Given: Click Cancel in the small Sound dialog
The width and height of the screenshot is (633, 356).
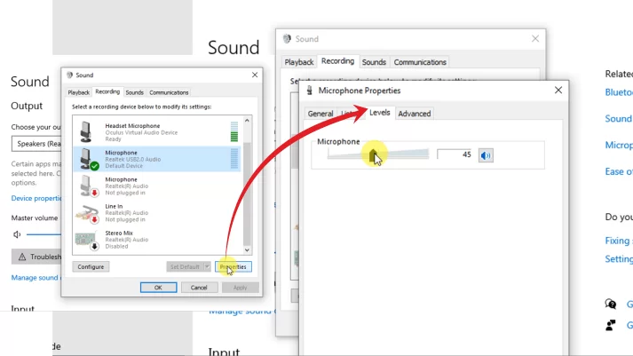Looking at the screenshot, I should [x=199, y=288].
